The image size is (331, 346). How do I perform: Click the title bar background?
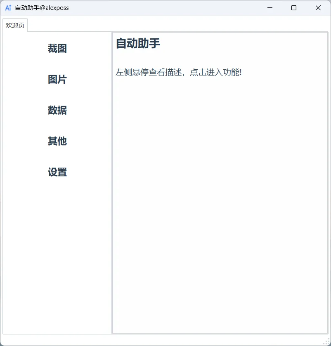click(165, 8)
